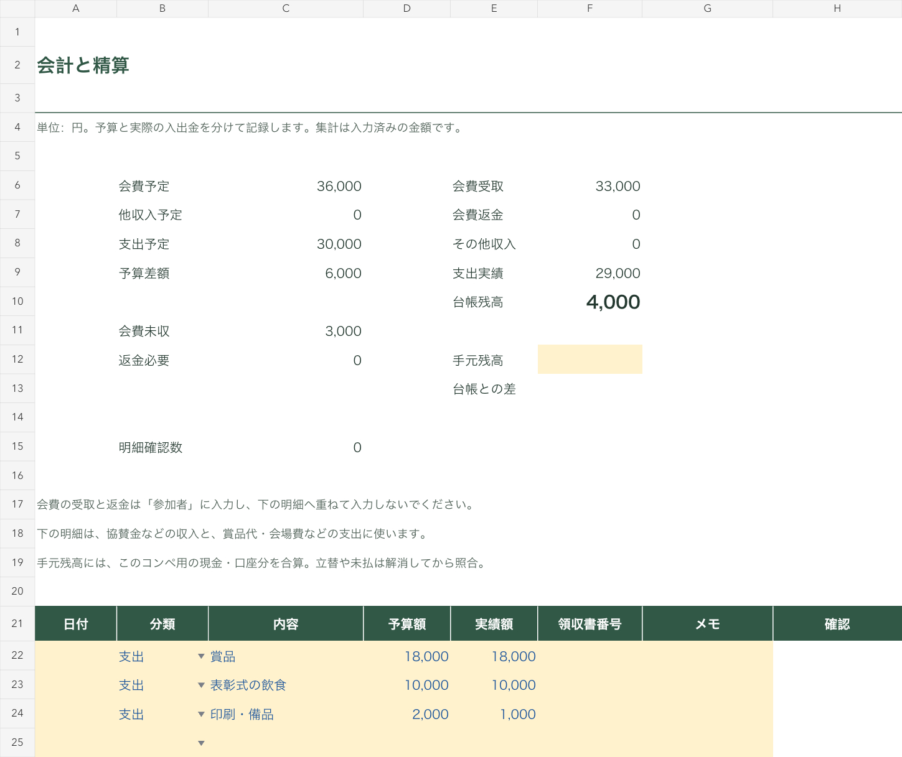Click the 明細確認数 label
The height and width of the screenshot is (757, 902).
pyautogui.click(x=151, y=447)
